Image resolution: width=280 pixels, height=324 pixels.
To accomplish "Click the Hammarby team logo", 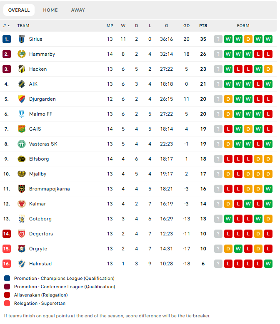I will pos(22,54).
